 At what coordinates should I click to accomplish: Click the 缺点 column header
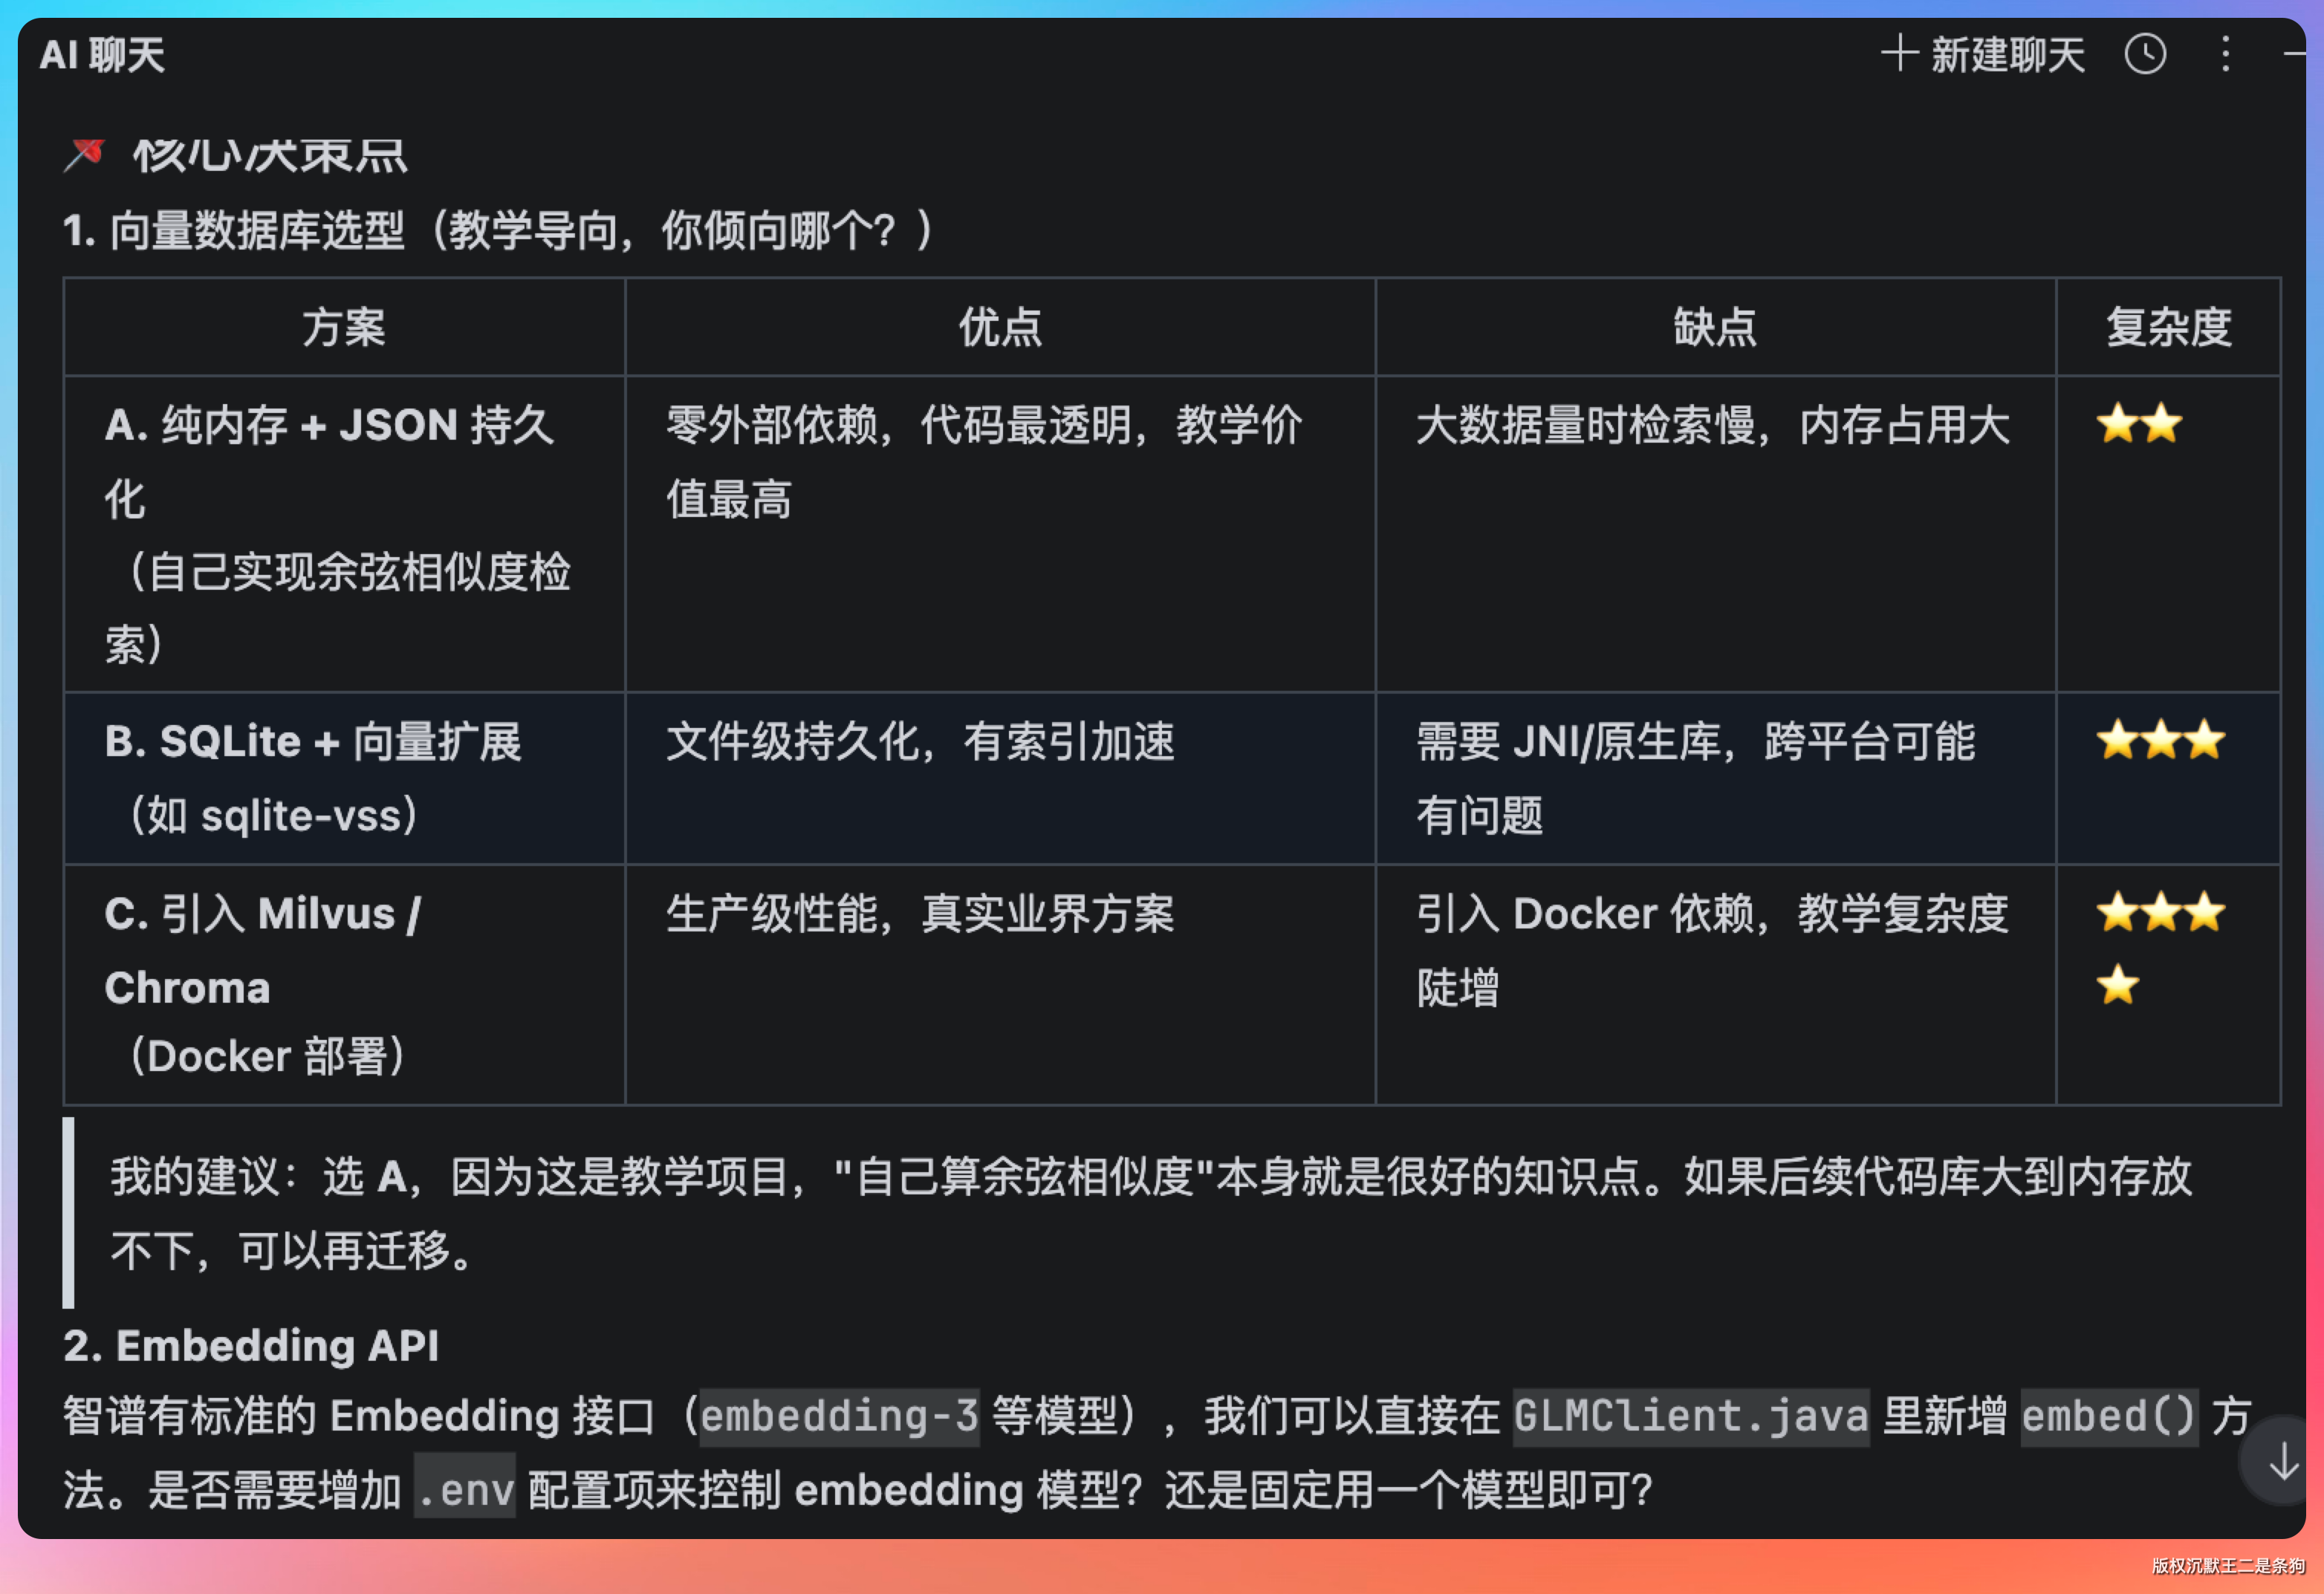(1715, 327)
